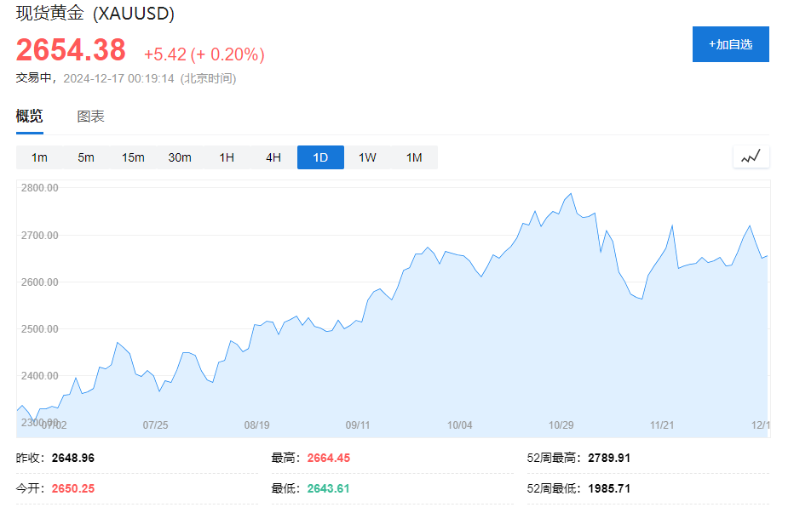Switch to the 图表 tab
794x513 pixels.
[90, 117]
